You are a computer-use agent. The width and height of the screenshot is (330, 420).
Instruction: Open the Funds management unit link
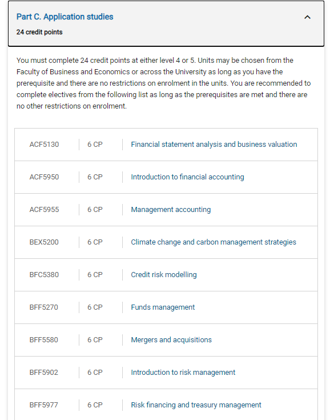point(163,307)
